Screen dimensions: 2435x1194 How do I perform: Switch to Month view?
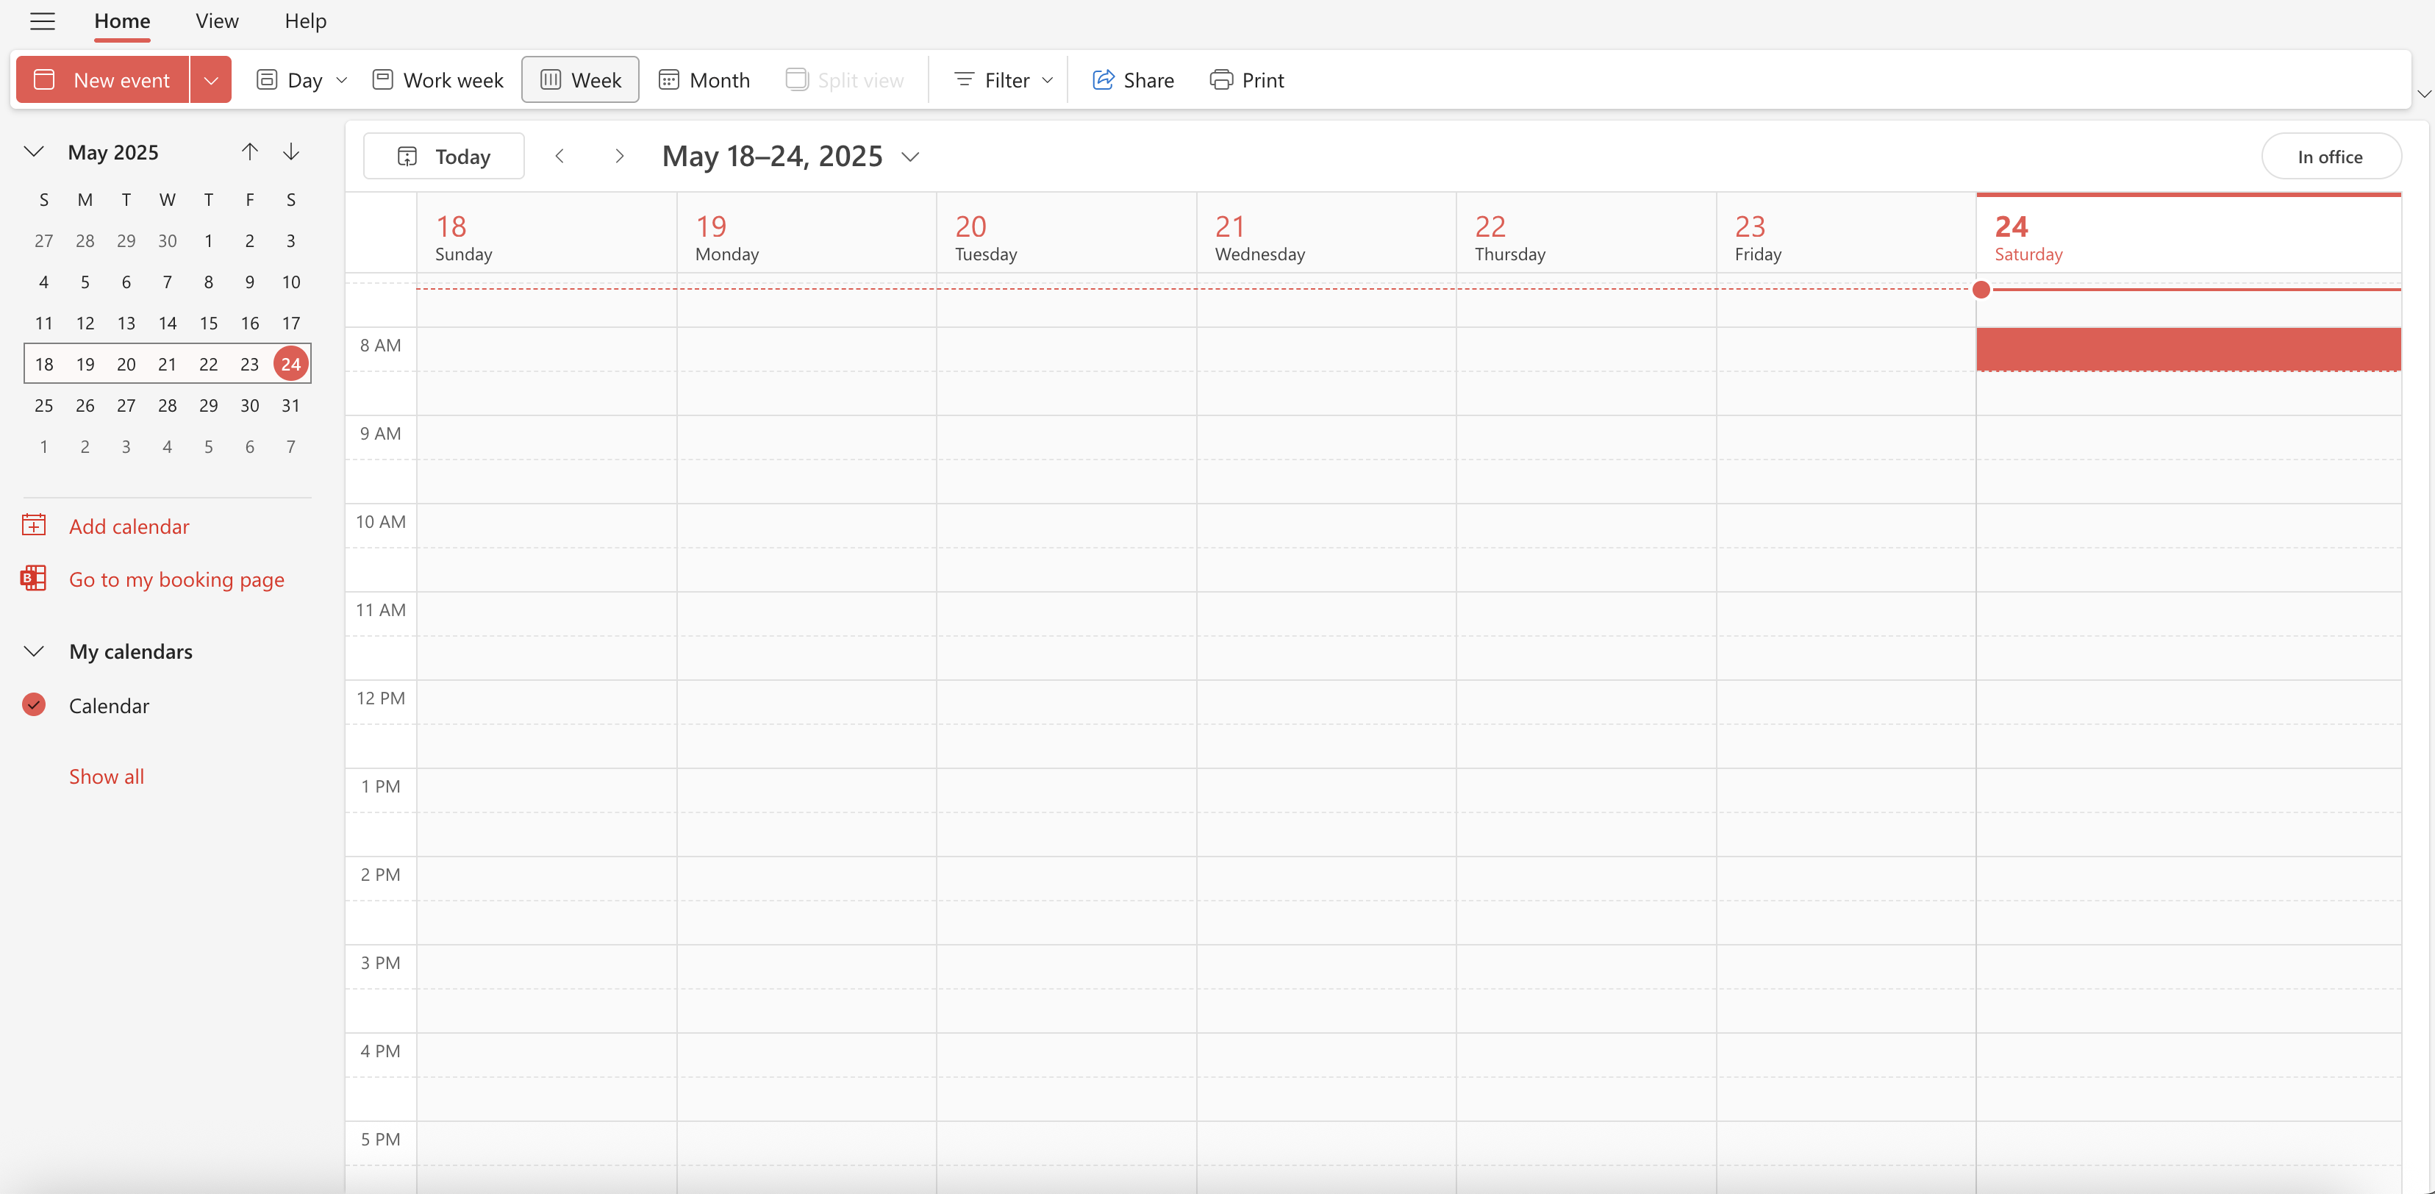704,79
